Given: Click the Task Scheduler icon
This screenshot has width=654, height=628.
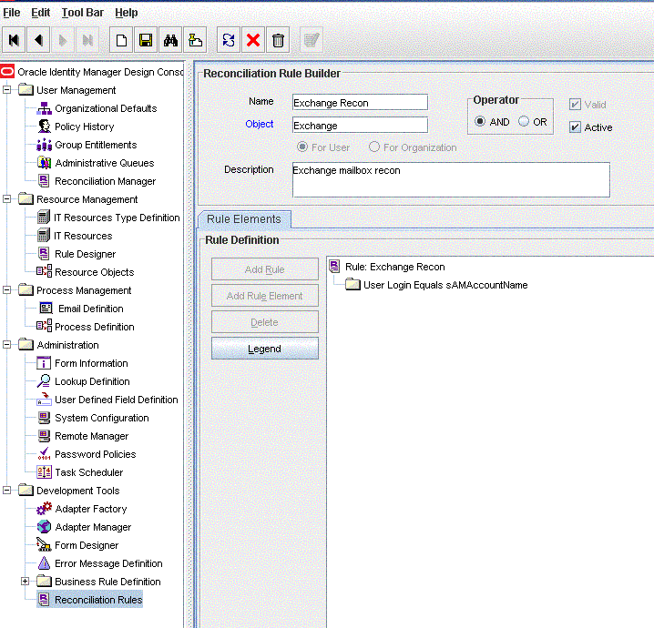Looking at the screenshot, I should coord(45,472).
